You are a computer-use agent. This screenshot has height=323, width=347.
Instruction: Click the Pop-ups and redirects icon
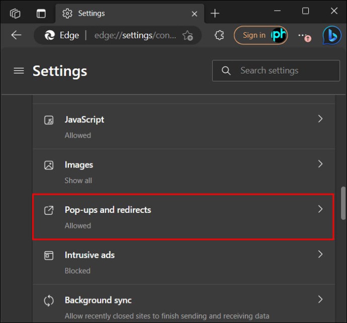click(x=49, y=210)
